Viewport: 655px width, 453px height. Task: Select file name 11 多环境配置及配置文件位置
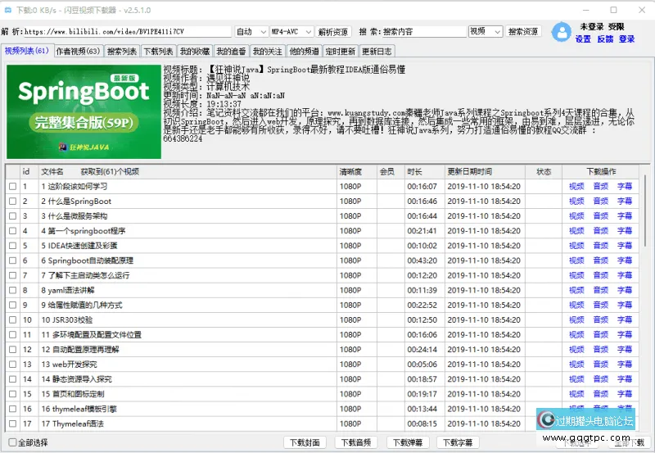(x=91, y=335)
